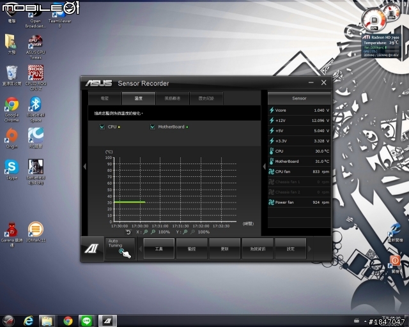
Task: Open the Garena desktop shortcut
Action: pos(12,234)
